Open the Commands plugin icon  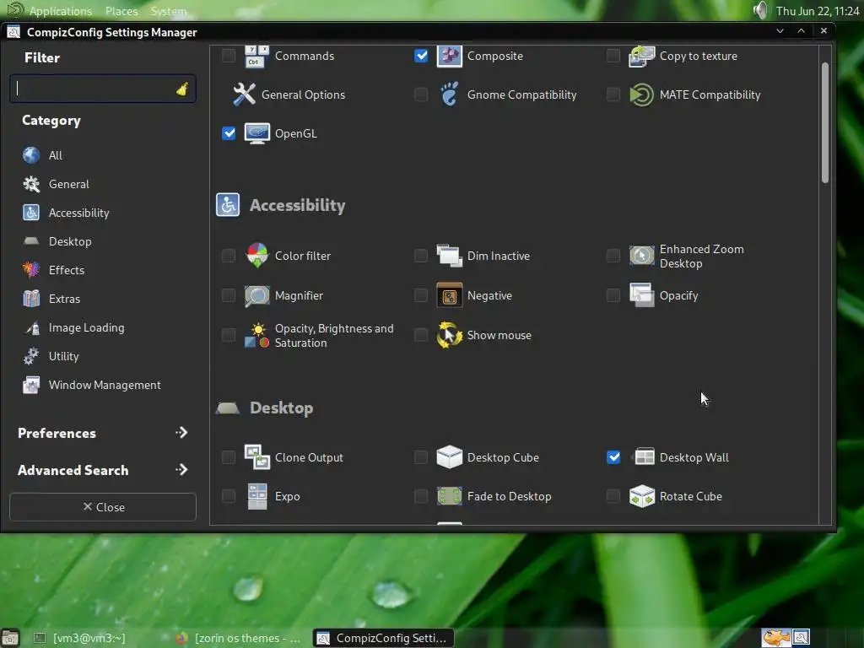pos(256,57)
